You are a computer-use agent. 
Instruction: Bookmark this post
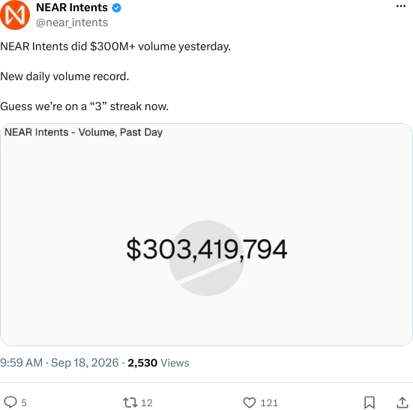tap(370, 403)
